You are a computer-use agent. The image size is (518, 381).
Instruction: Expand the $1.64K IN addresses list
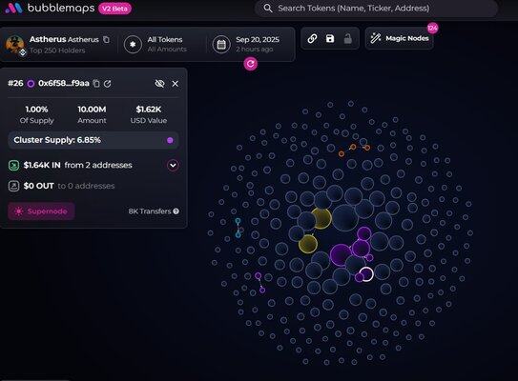tap(173, 165)
